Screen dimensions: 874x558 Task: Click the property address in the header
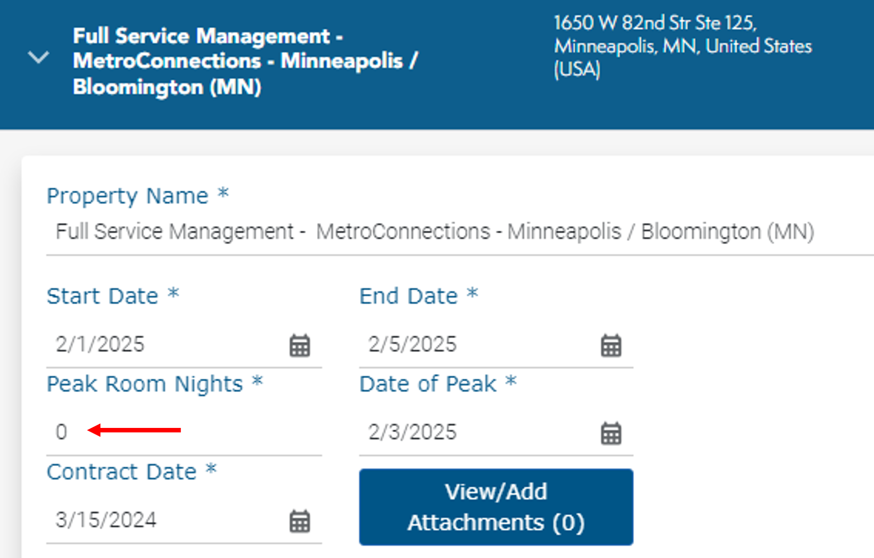coord(682,46)
